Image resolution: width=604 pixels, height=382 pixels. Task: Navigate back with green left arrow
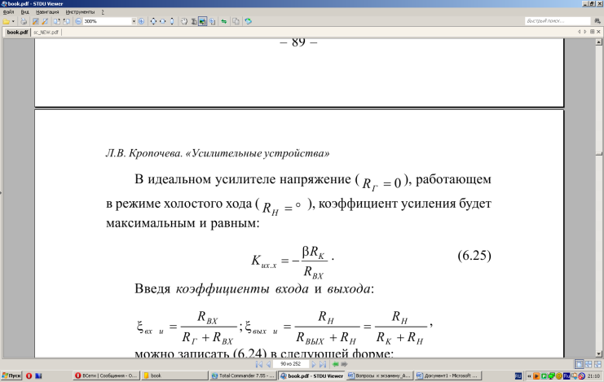(336, 364)
